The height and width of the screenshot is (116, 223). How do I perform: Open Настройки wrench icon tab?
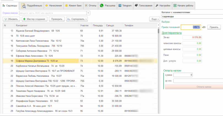[x=157, y=5]
